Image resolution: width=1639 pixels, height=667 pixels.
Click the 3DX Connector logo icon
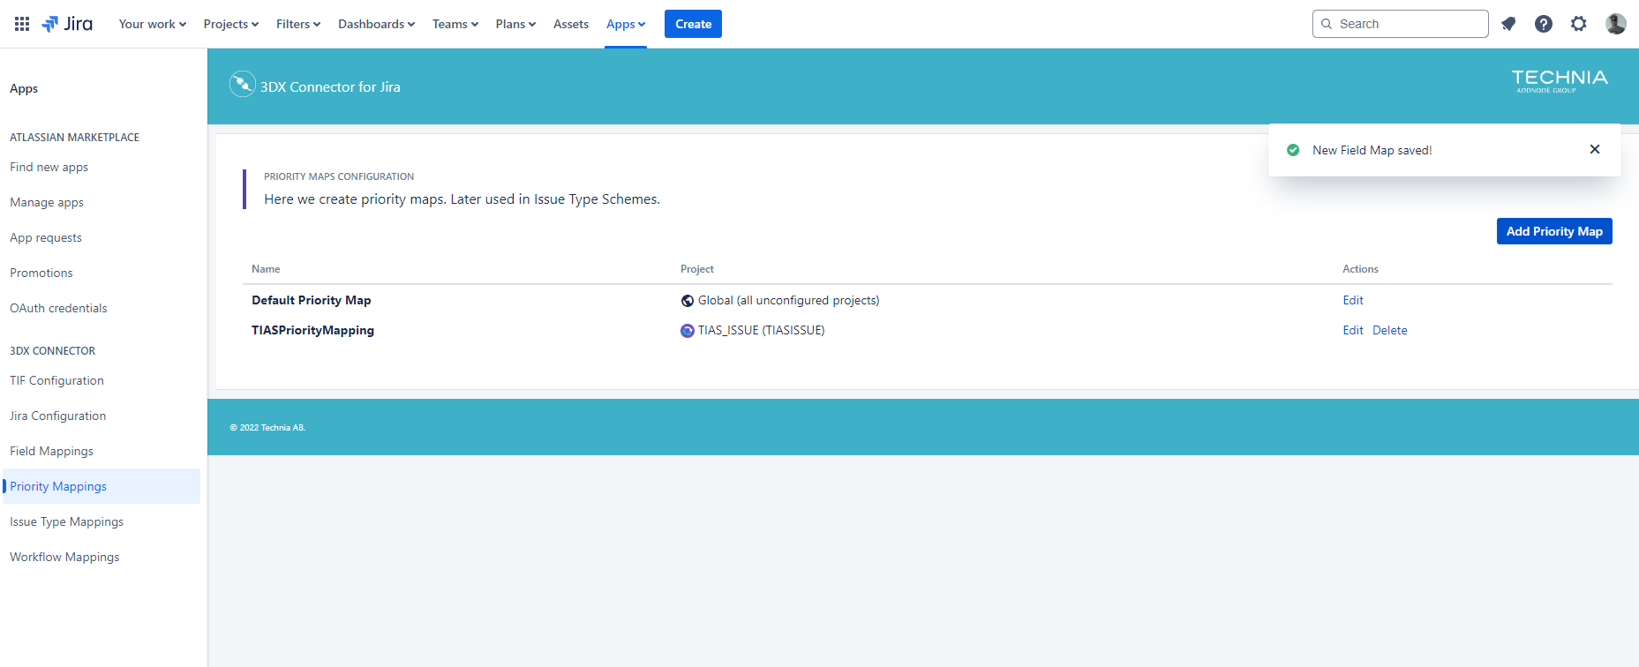(x=242, y=84)
